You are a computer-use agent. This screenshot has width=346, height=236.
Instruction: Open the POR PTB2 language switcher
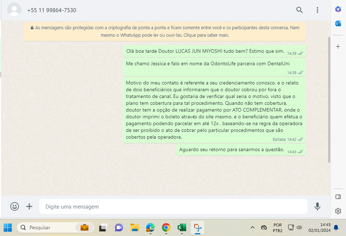tap(278, 227)
